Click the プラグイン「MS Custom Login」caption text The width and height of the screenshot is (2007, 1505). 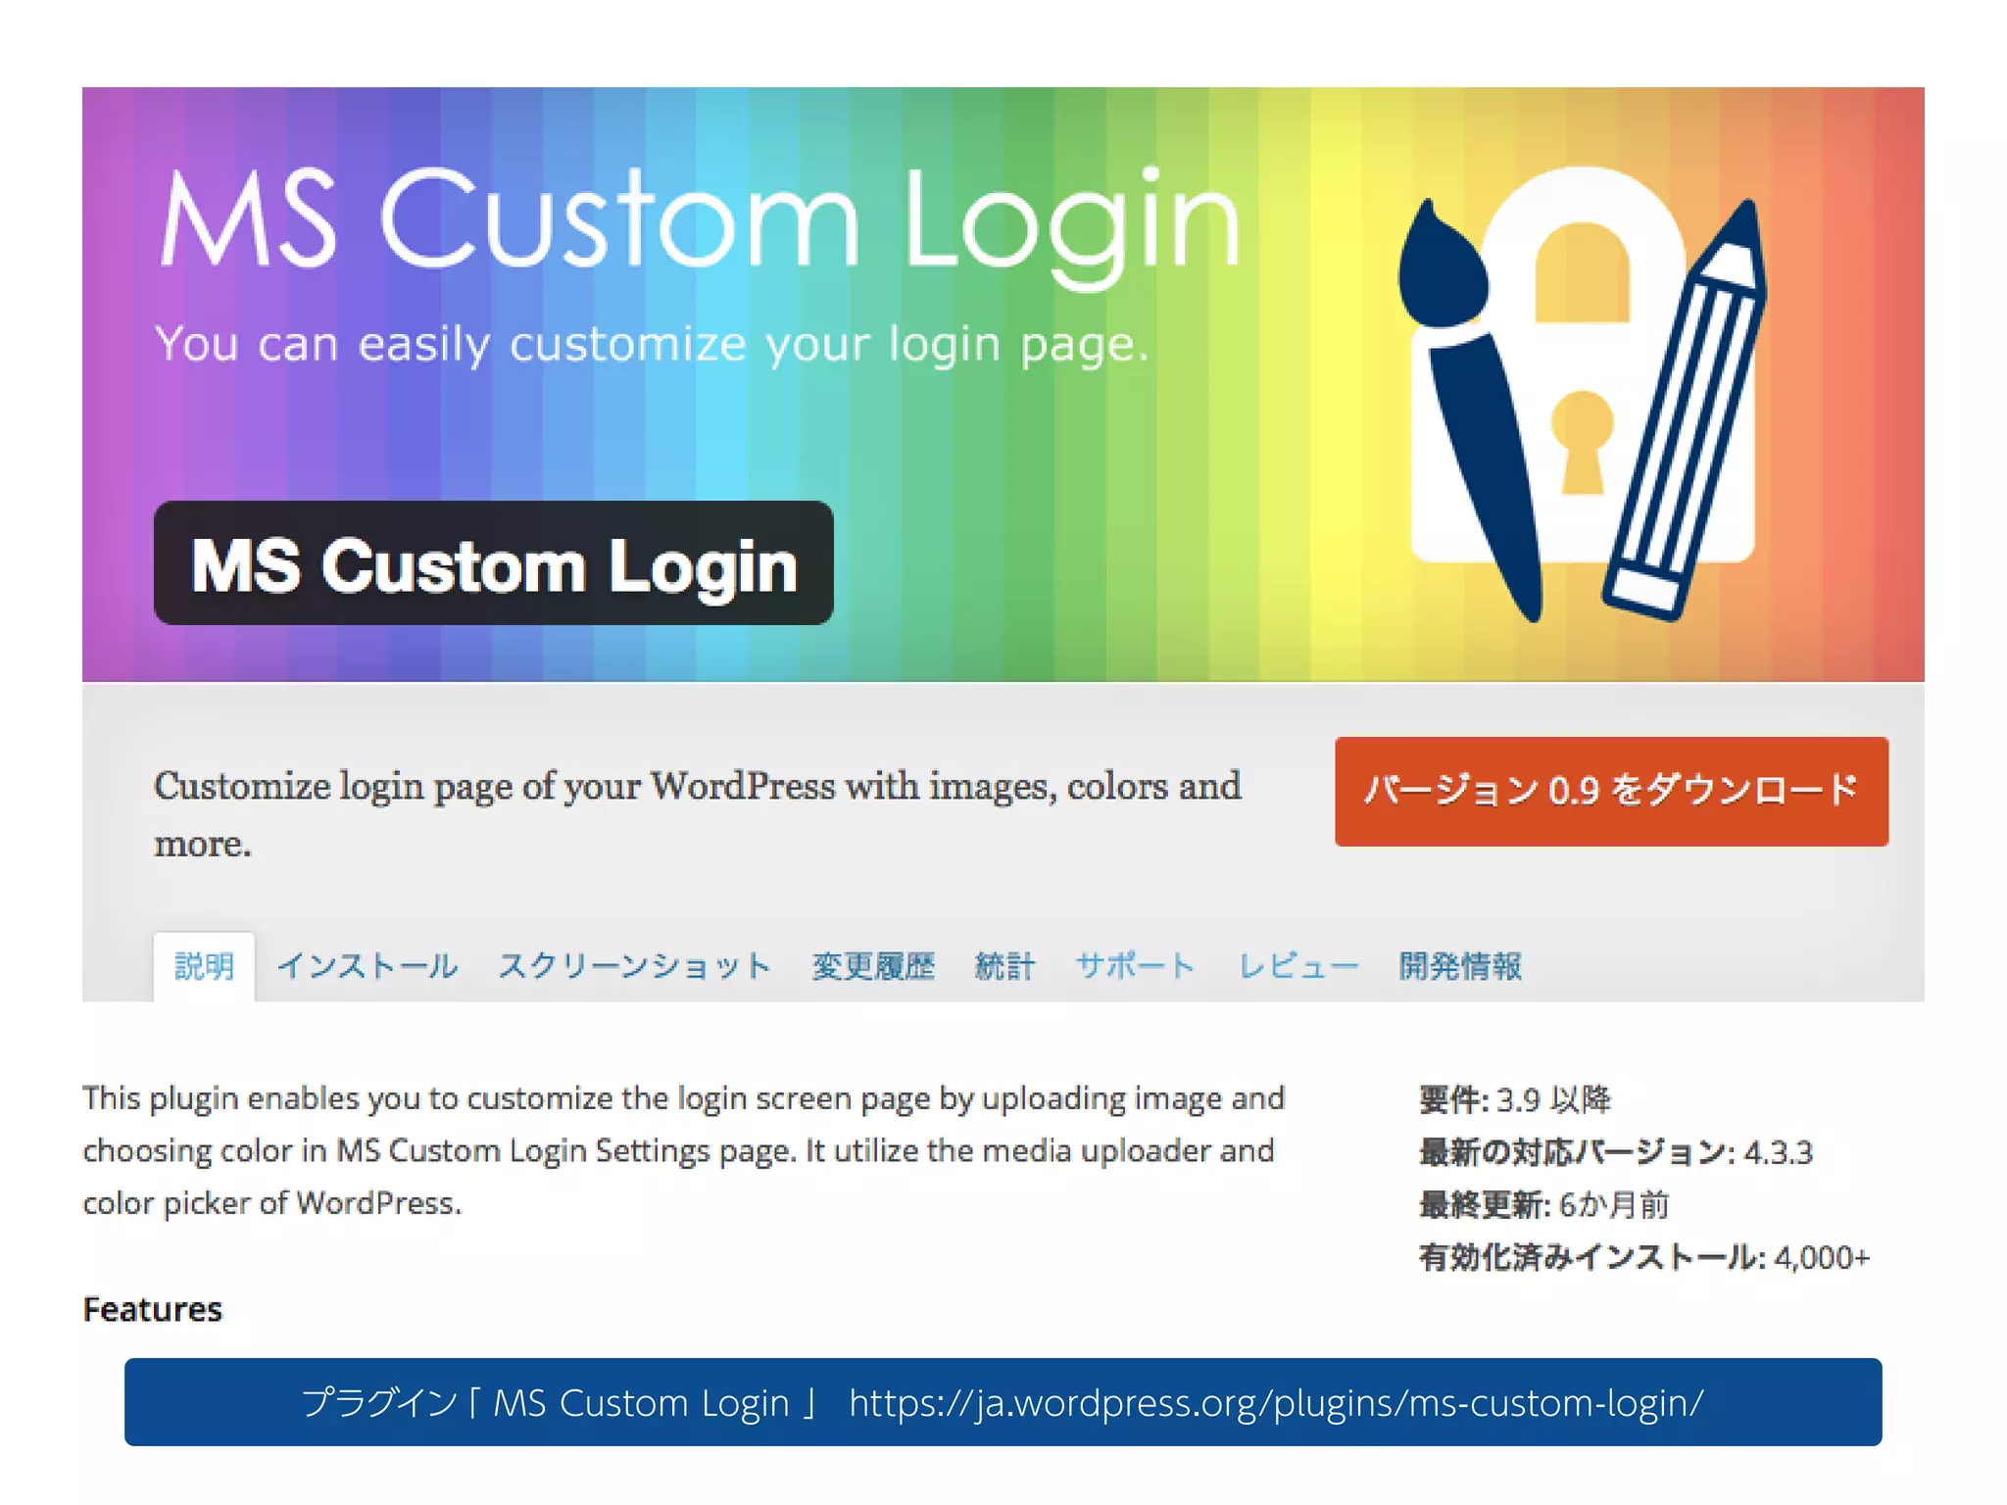coord(560,1403)
